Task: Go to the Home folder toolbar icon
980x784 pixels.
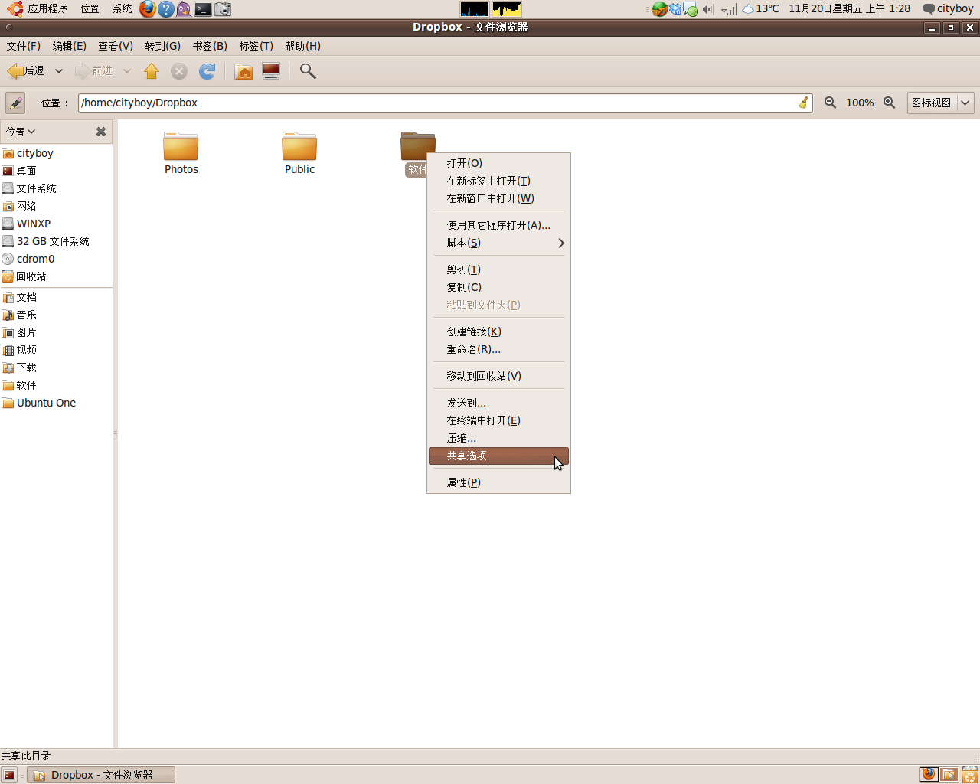Action: [x=243, y=71]
